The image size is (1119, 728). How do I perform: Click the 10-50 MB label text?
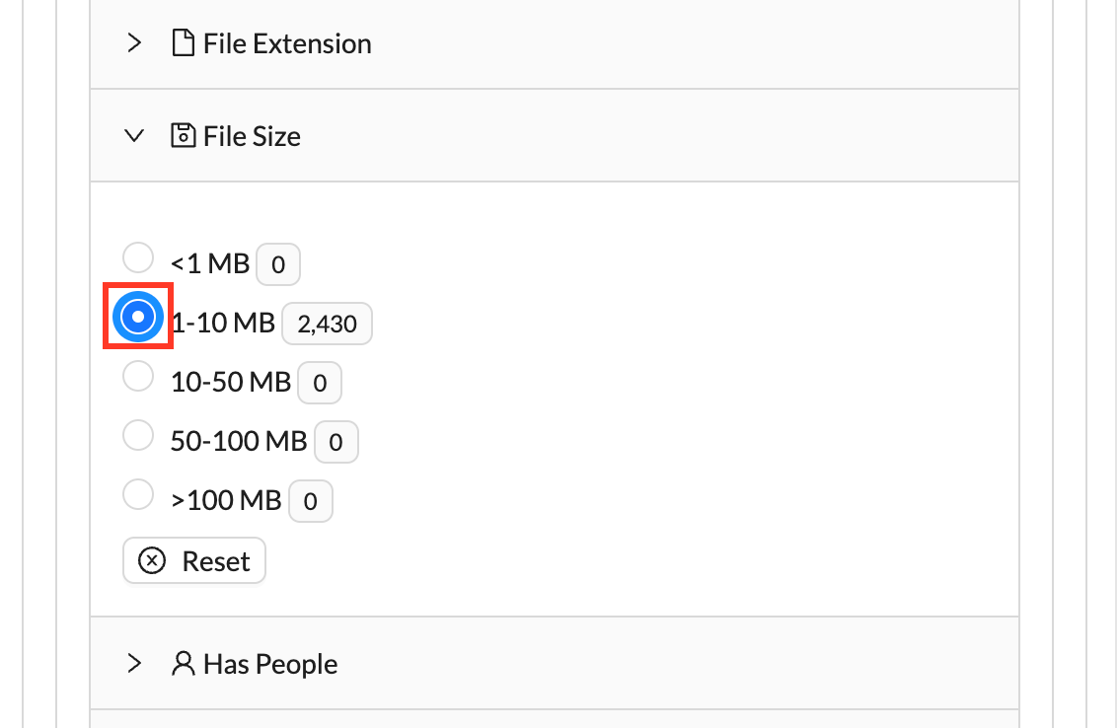click(231, 382)
